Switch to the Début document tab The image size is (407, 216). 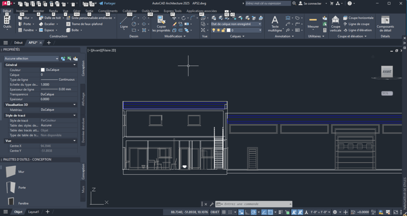tap(18, 43)
